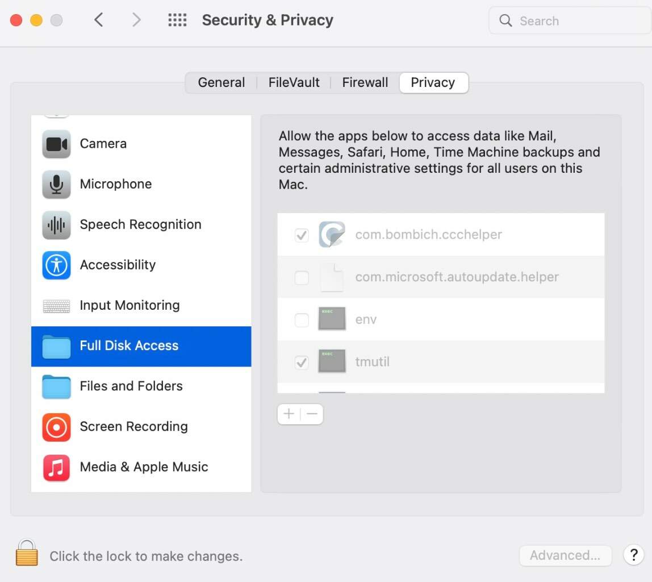Select Media & Apple Music row
Screen dimensions: 652x582
[x=141, y=467]
